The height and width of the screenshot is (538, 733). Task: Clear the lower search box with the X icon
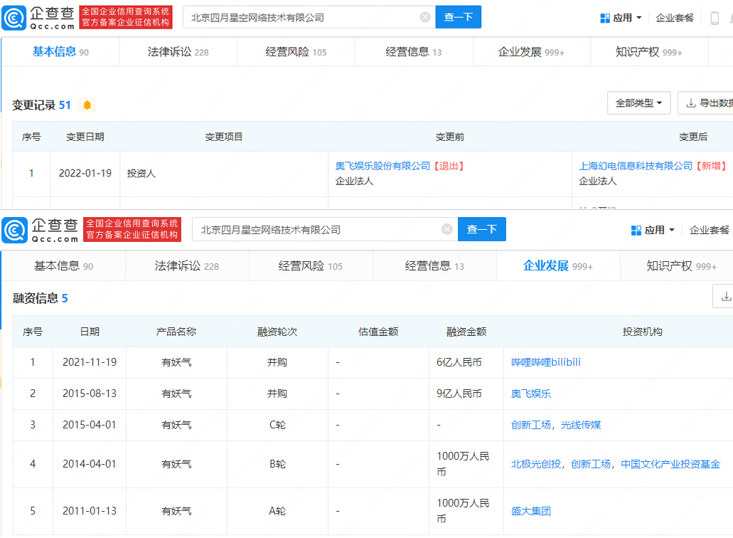pyautogui.click(x=447, y=229)
